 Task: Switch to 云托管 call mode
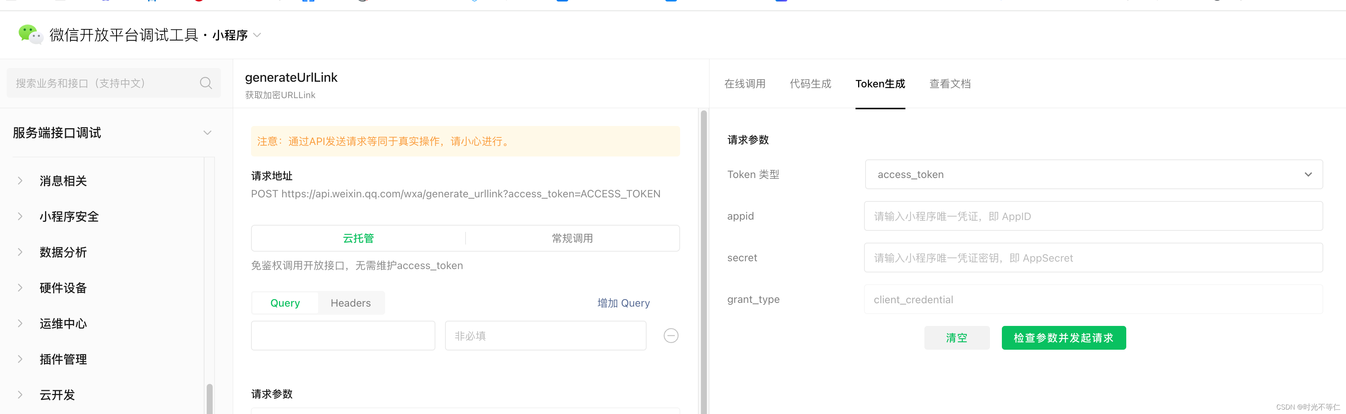coord(358,238)
